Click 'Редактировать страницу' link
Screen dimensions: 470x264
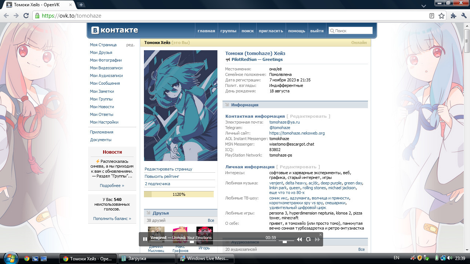coord(169,169)
